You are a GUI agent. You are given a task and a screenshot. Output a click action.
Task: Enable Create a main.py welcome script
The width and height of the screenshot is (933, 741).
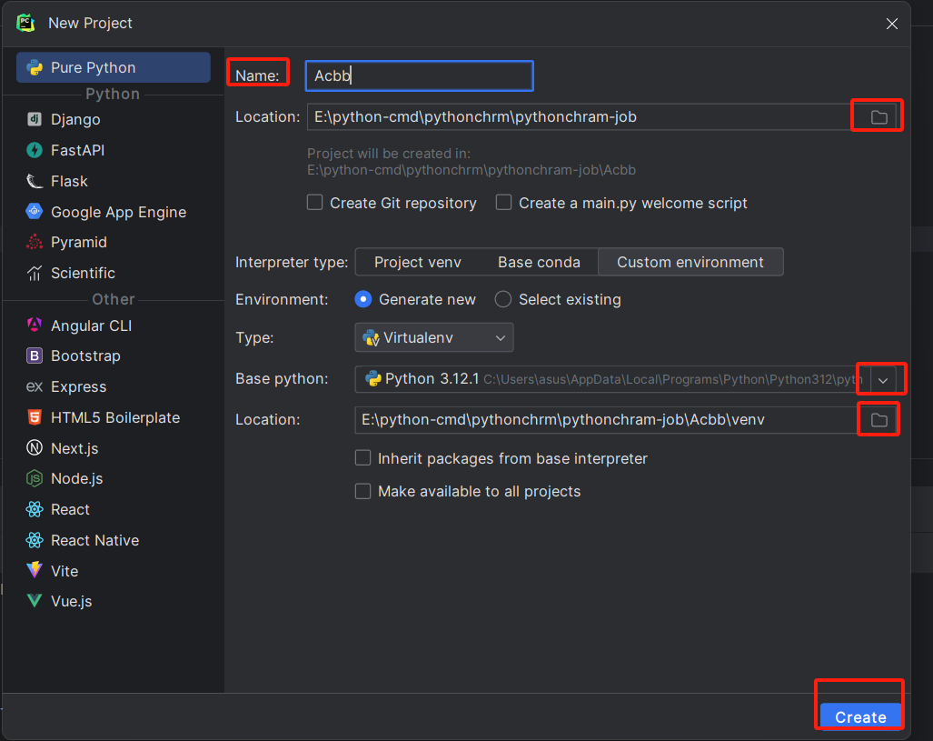(x=503, y=203)
